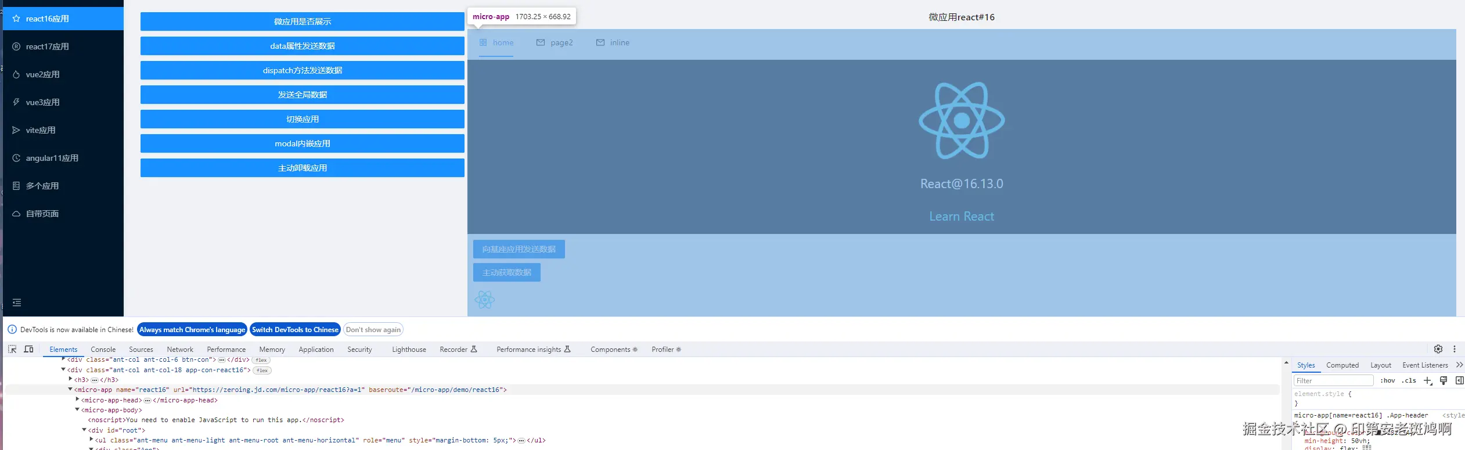1465x450 pixels.
Task: Open the Lighthouse tab
Action: [409, 350]
